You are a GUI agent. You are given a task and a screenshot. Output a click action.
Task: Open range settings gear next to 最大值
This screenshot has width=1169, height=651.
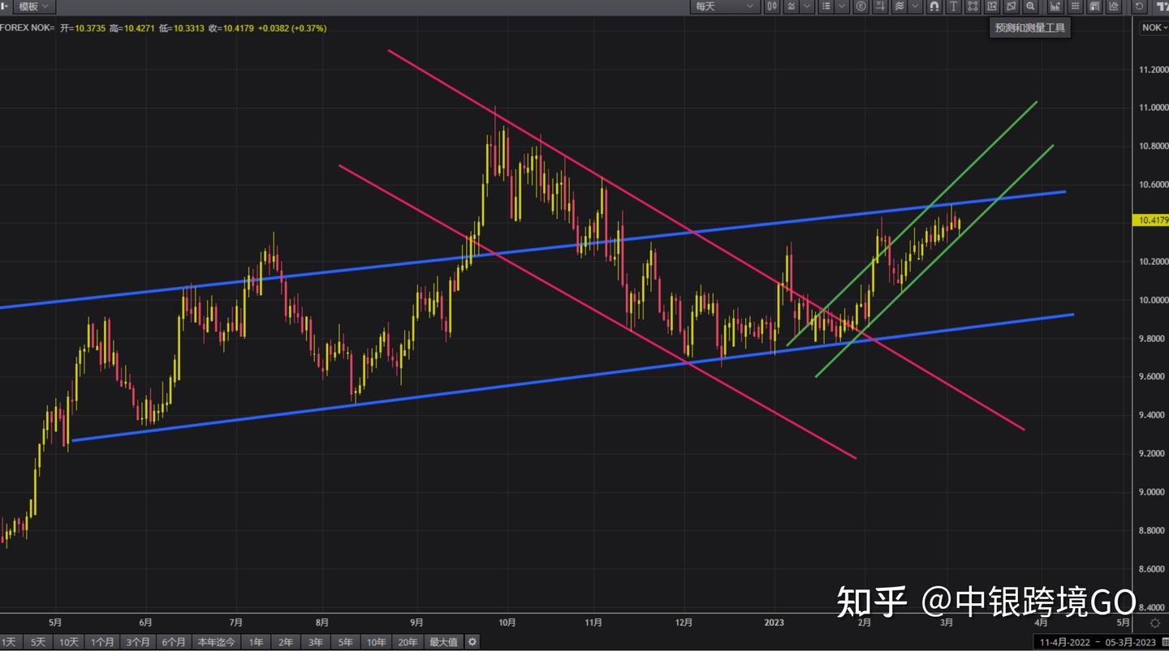472,642
